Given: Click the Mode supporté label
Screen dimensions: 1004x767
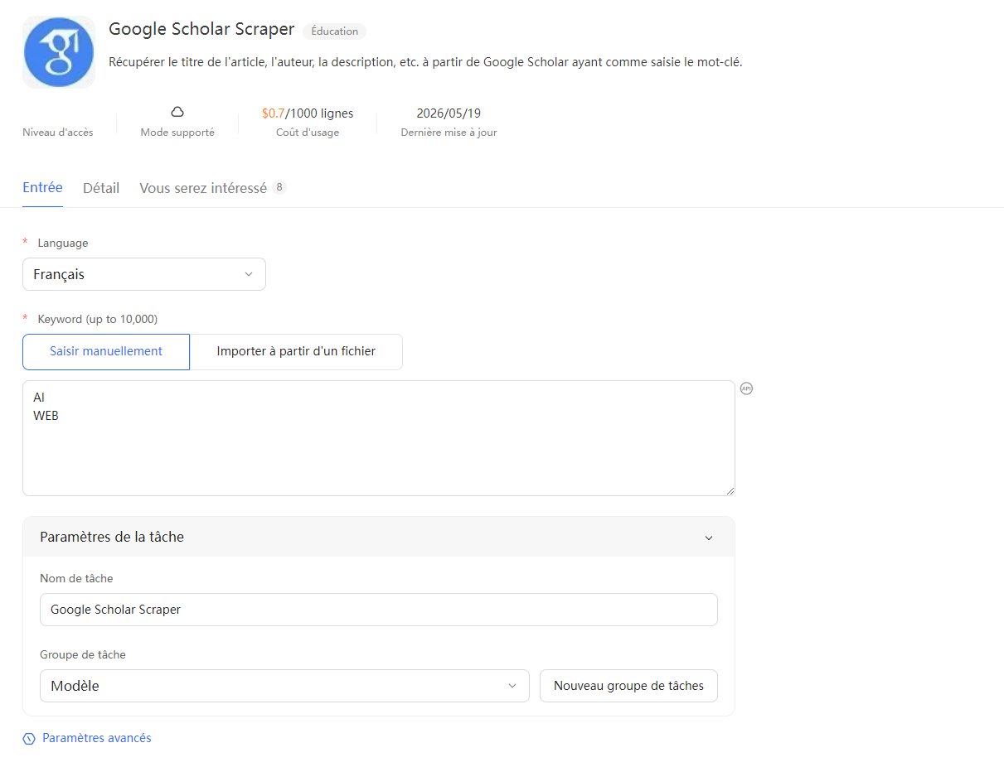Looking at the screenshot, I should [x=177, y=133].
